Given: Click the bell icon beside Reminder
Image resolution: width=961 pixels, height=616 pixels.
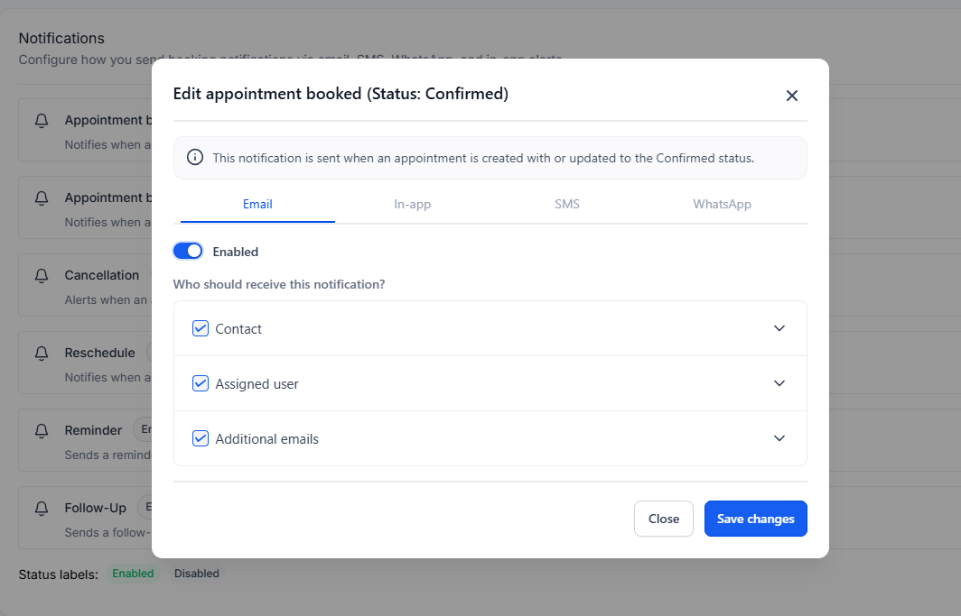Looking at the screenshot, I should pos(41,430).
